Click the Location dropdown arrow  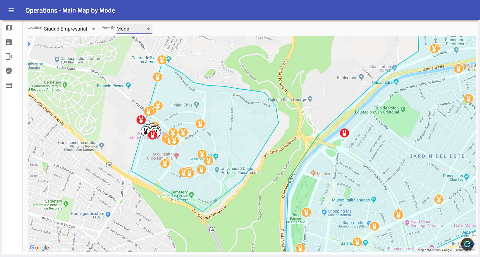pyautogui.click(x=93, y=29)
